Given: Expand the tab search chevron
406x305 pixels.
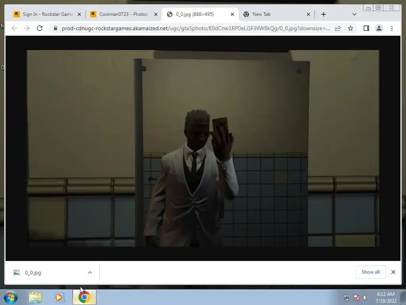Looking at the screenshot, I should (354, 14).
